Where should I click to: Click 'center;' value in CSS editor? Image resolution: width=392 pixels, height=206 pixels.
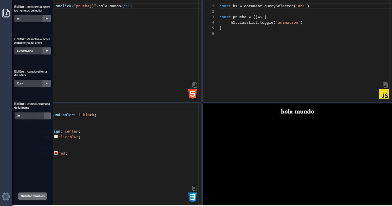point(72,131)
